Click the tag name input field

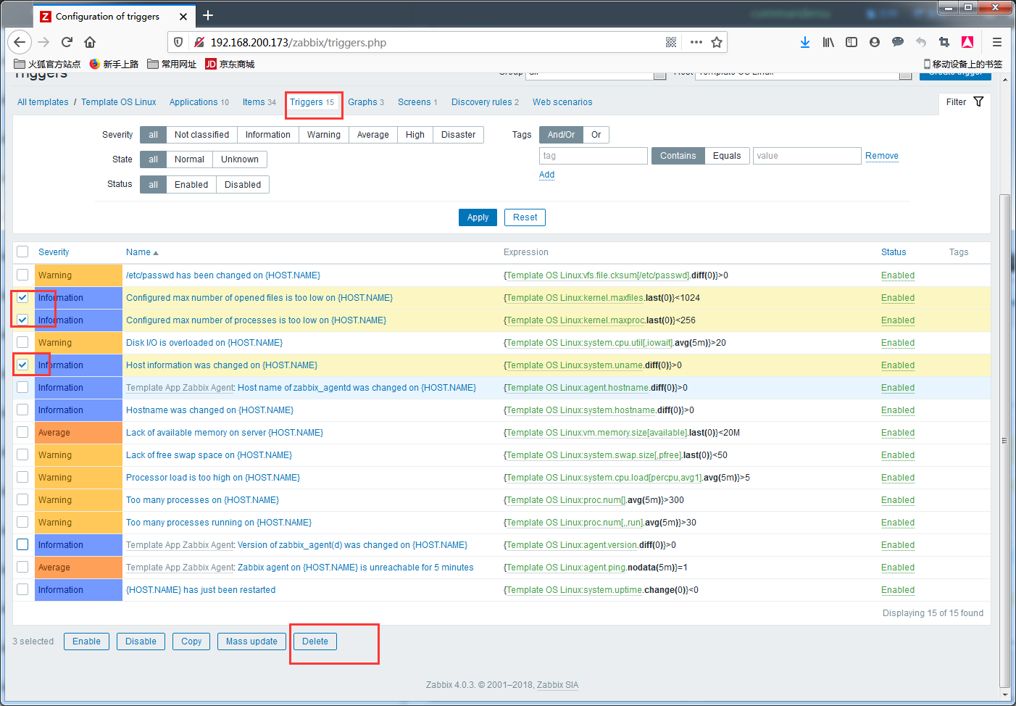593,156
